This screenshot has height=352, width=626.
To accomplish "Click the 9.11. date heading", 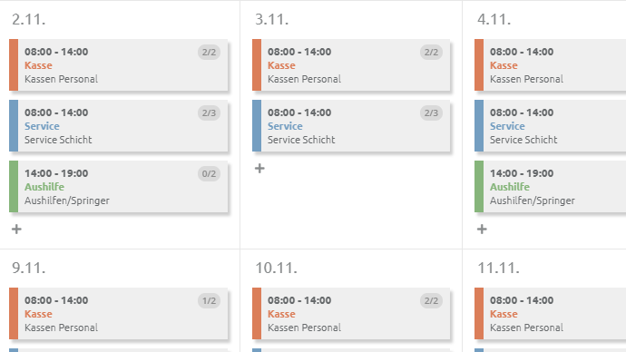I will (x=29, y=268).
